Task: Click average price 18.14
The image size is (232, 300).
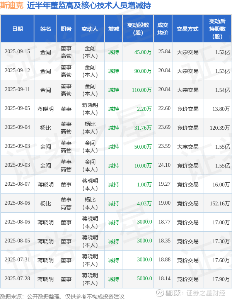Action: (x=164, y=279)
